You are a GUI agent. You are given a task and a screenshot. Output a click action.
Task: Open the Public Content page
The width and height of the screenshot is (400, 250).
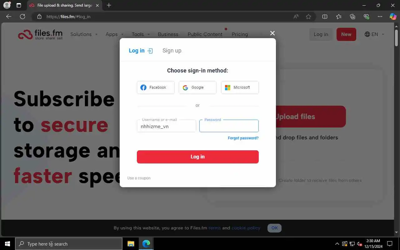(205, 34)
